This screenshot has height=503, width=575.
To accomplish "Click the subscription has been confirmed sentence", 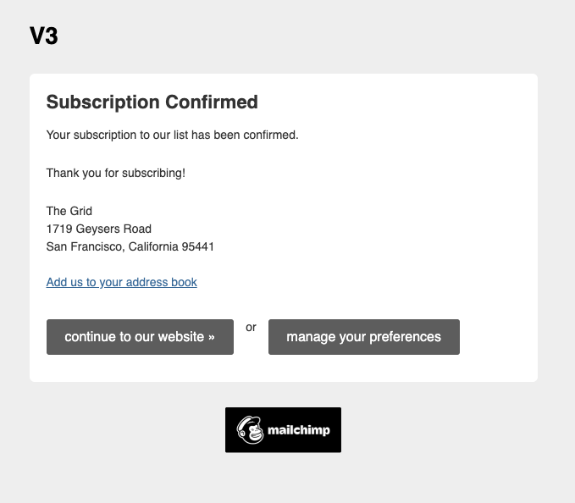I will [173, 135].
